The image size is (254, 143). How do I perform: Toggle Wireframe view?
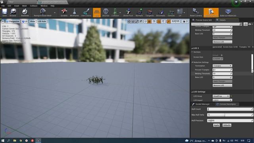pyautogui.click(x=74, y=12)
